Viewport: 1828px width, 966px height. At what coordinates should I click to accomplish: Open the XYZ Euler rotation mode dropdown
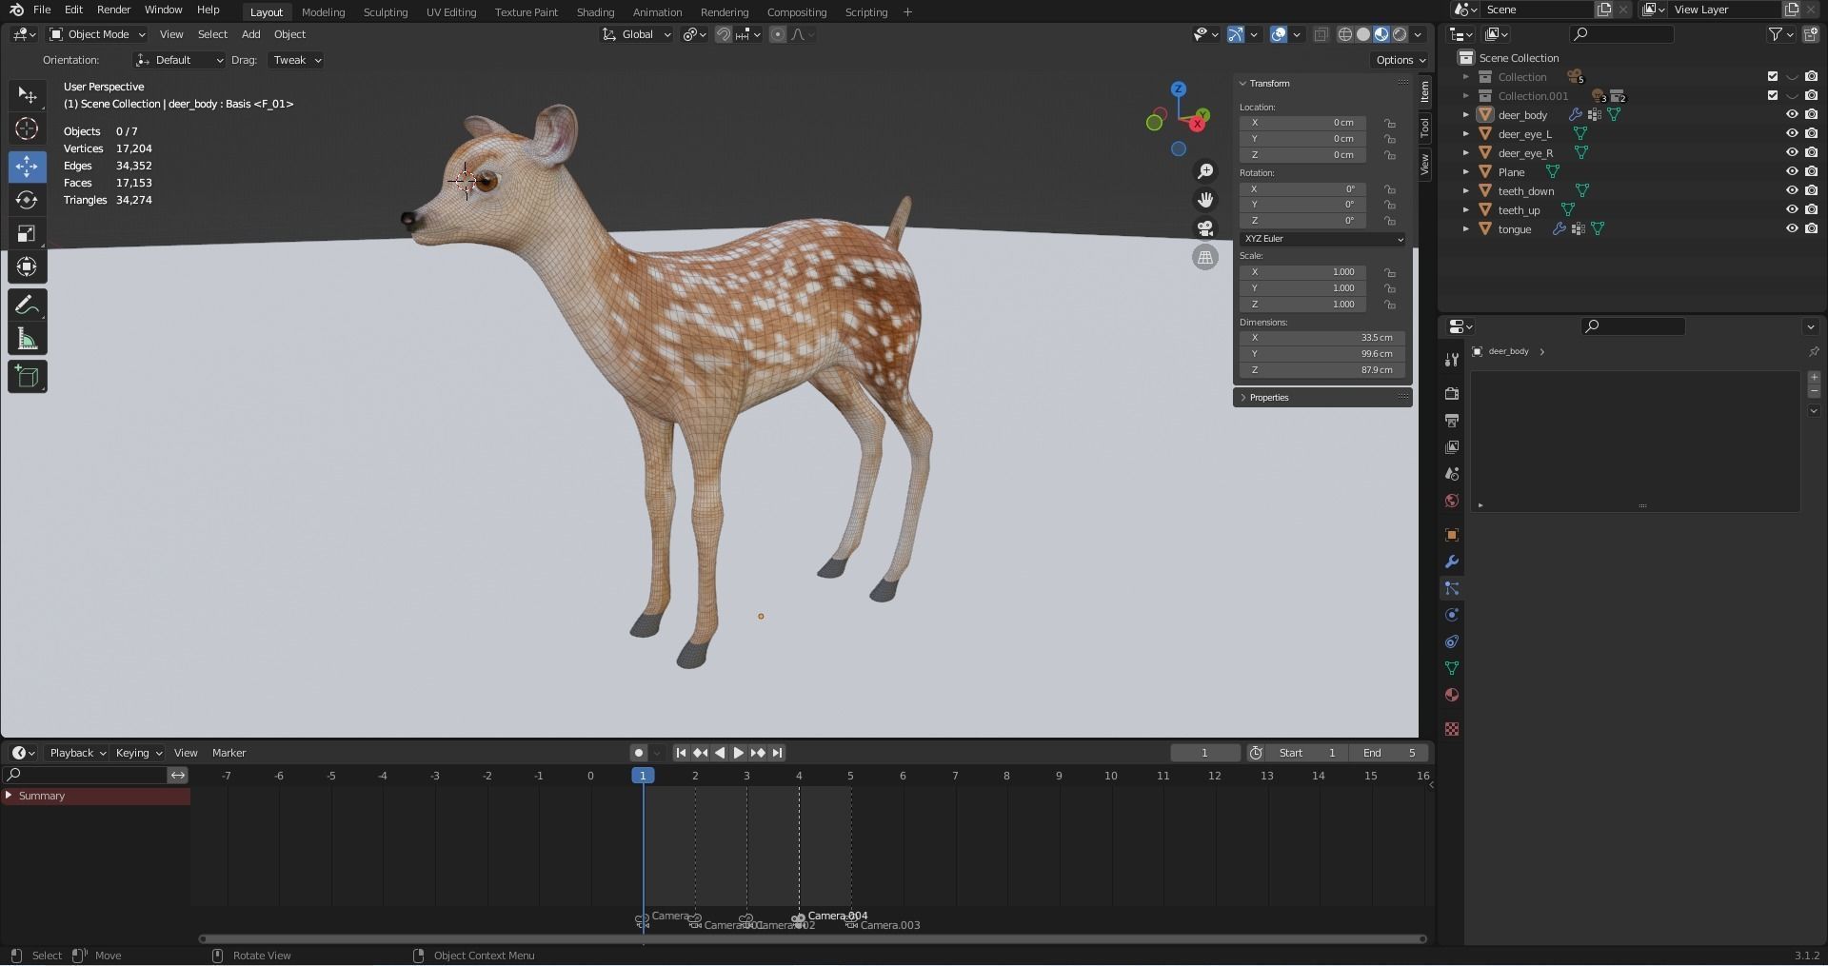[1322, 239]
